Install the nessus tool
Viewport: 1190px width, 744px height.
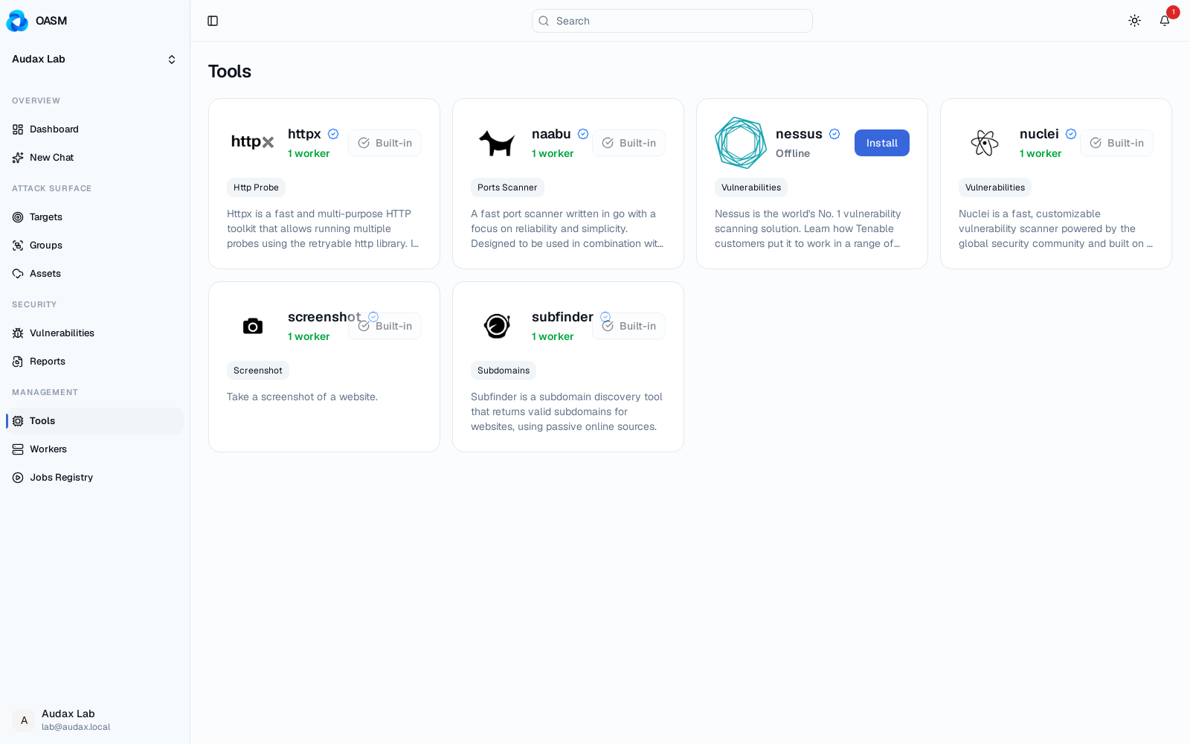[x=881, y=143]
